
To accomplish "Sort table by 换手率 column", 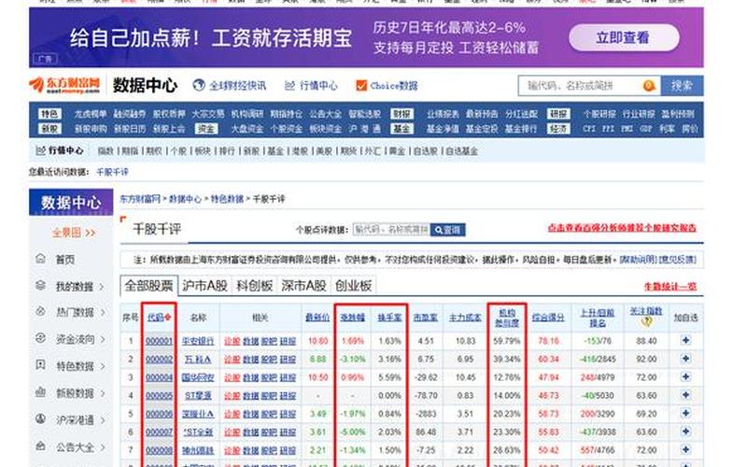I will coord(389,318).
